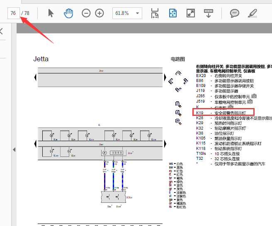272x226 pixels.
Task: Click the right black arrow of the J285 bar
Action: [165, 144]
